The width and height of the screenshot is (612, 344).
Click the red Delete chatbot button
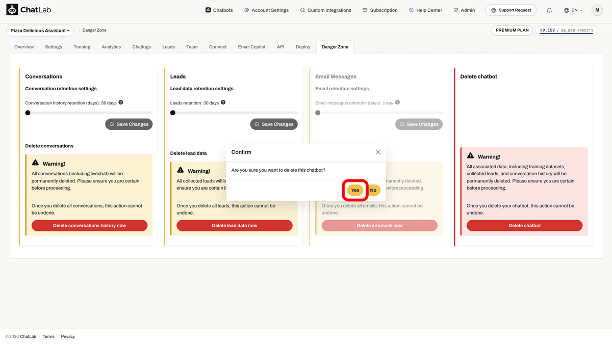pos(524,225)
